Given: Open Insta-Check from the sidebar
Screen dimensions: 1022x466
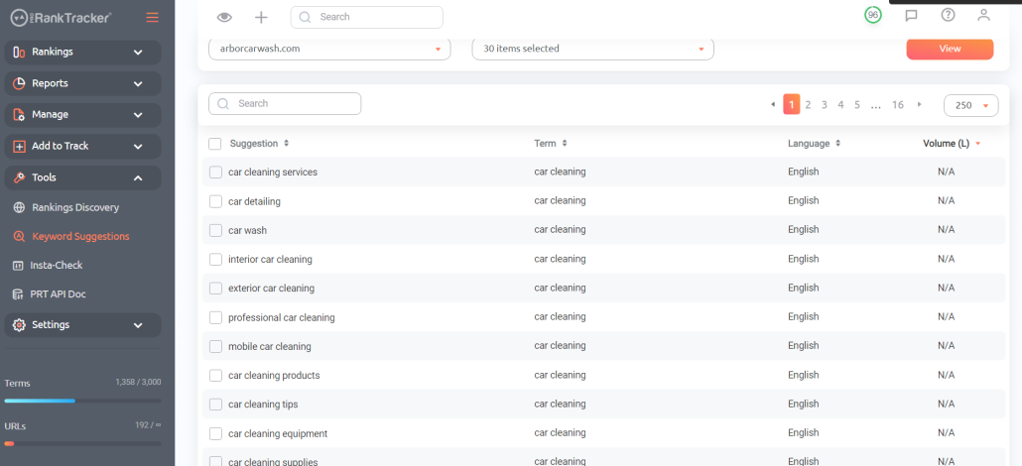Looking at the screenshot, I should click(x=58, y=266).
